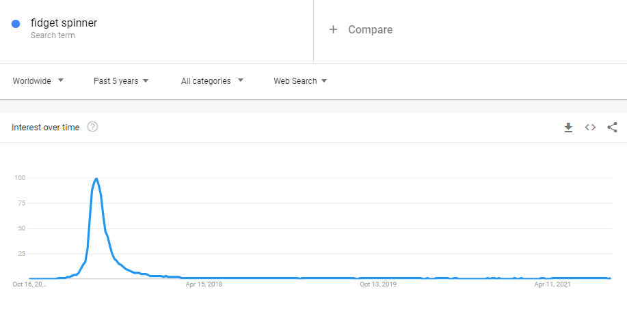Click the share icon for the chart
627x324 pixels.
(612, 128)
